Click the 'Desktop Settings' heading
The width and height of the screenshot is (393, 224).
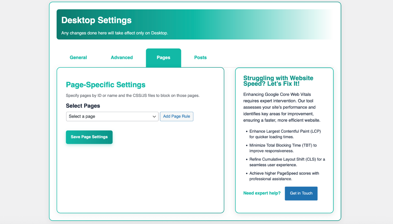pyautogui.click(x=96, y=20)
